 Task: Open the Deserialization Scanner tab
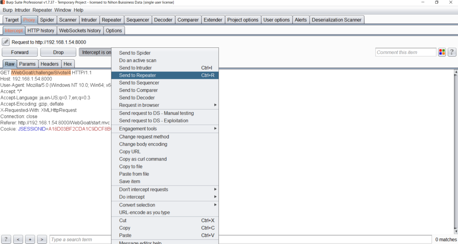pyautogui.click(x=337, y=20)
